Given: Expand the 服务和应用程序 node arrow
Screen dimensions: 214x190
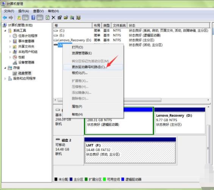Looking at the screenshot, I should 5,79.
